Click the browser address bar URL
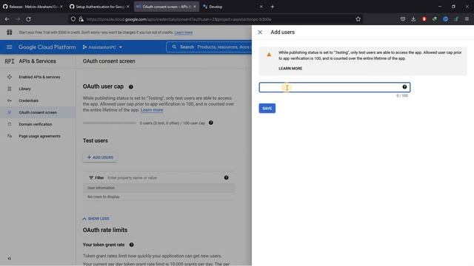The image size is (474, 266). [x=178, y=19]
